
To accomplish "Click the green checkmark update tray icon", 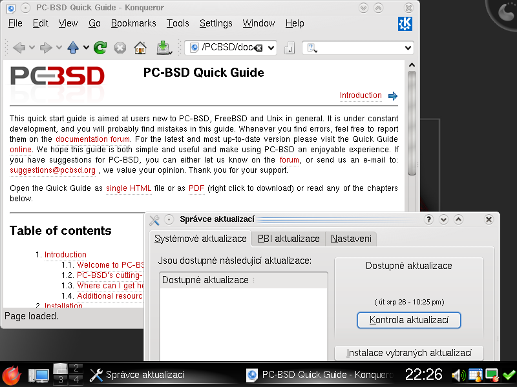I will [x=509, y=375].
